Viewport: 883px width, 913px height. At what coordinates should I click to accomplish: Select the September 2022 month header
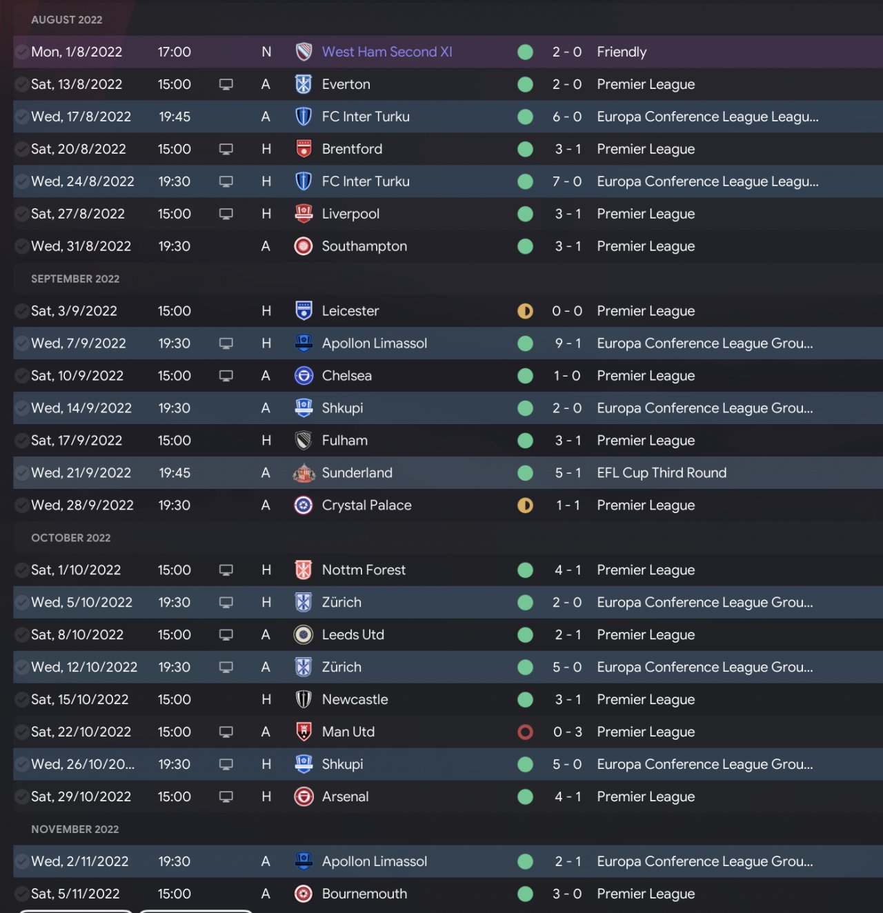pos(75,279)
